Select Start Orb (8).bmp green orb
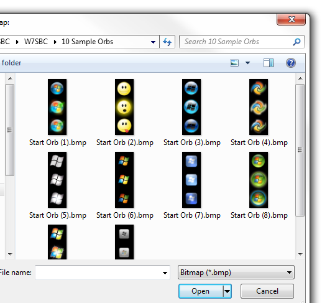Image resolution: width=322 pixels, height=303 pixels. click(259, 180)
